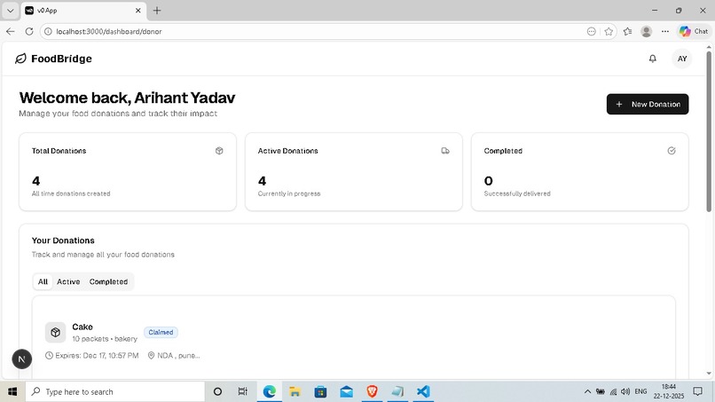Click the ENG language indicator
The image size is (715, 402).
click(x=640, y=391)
